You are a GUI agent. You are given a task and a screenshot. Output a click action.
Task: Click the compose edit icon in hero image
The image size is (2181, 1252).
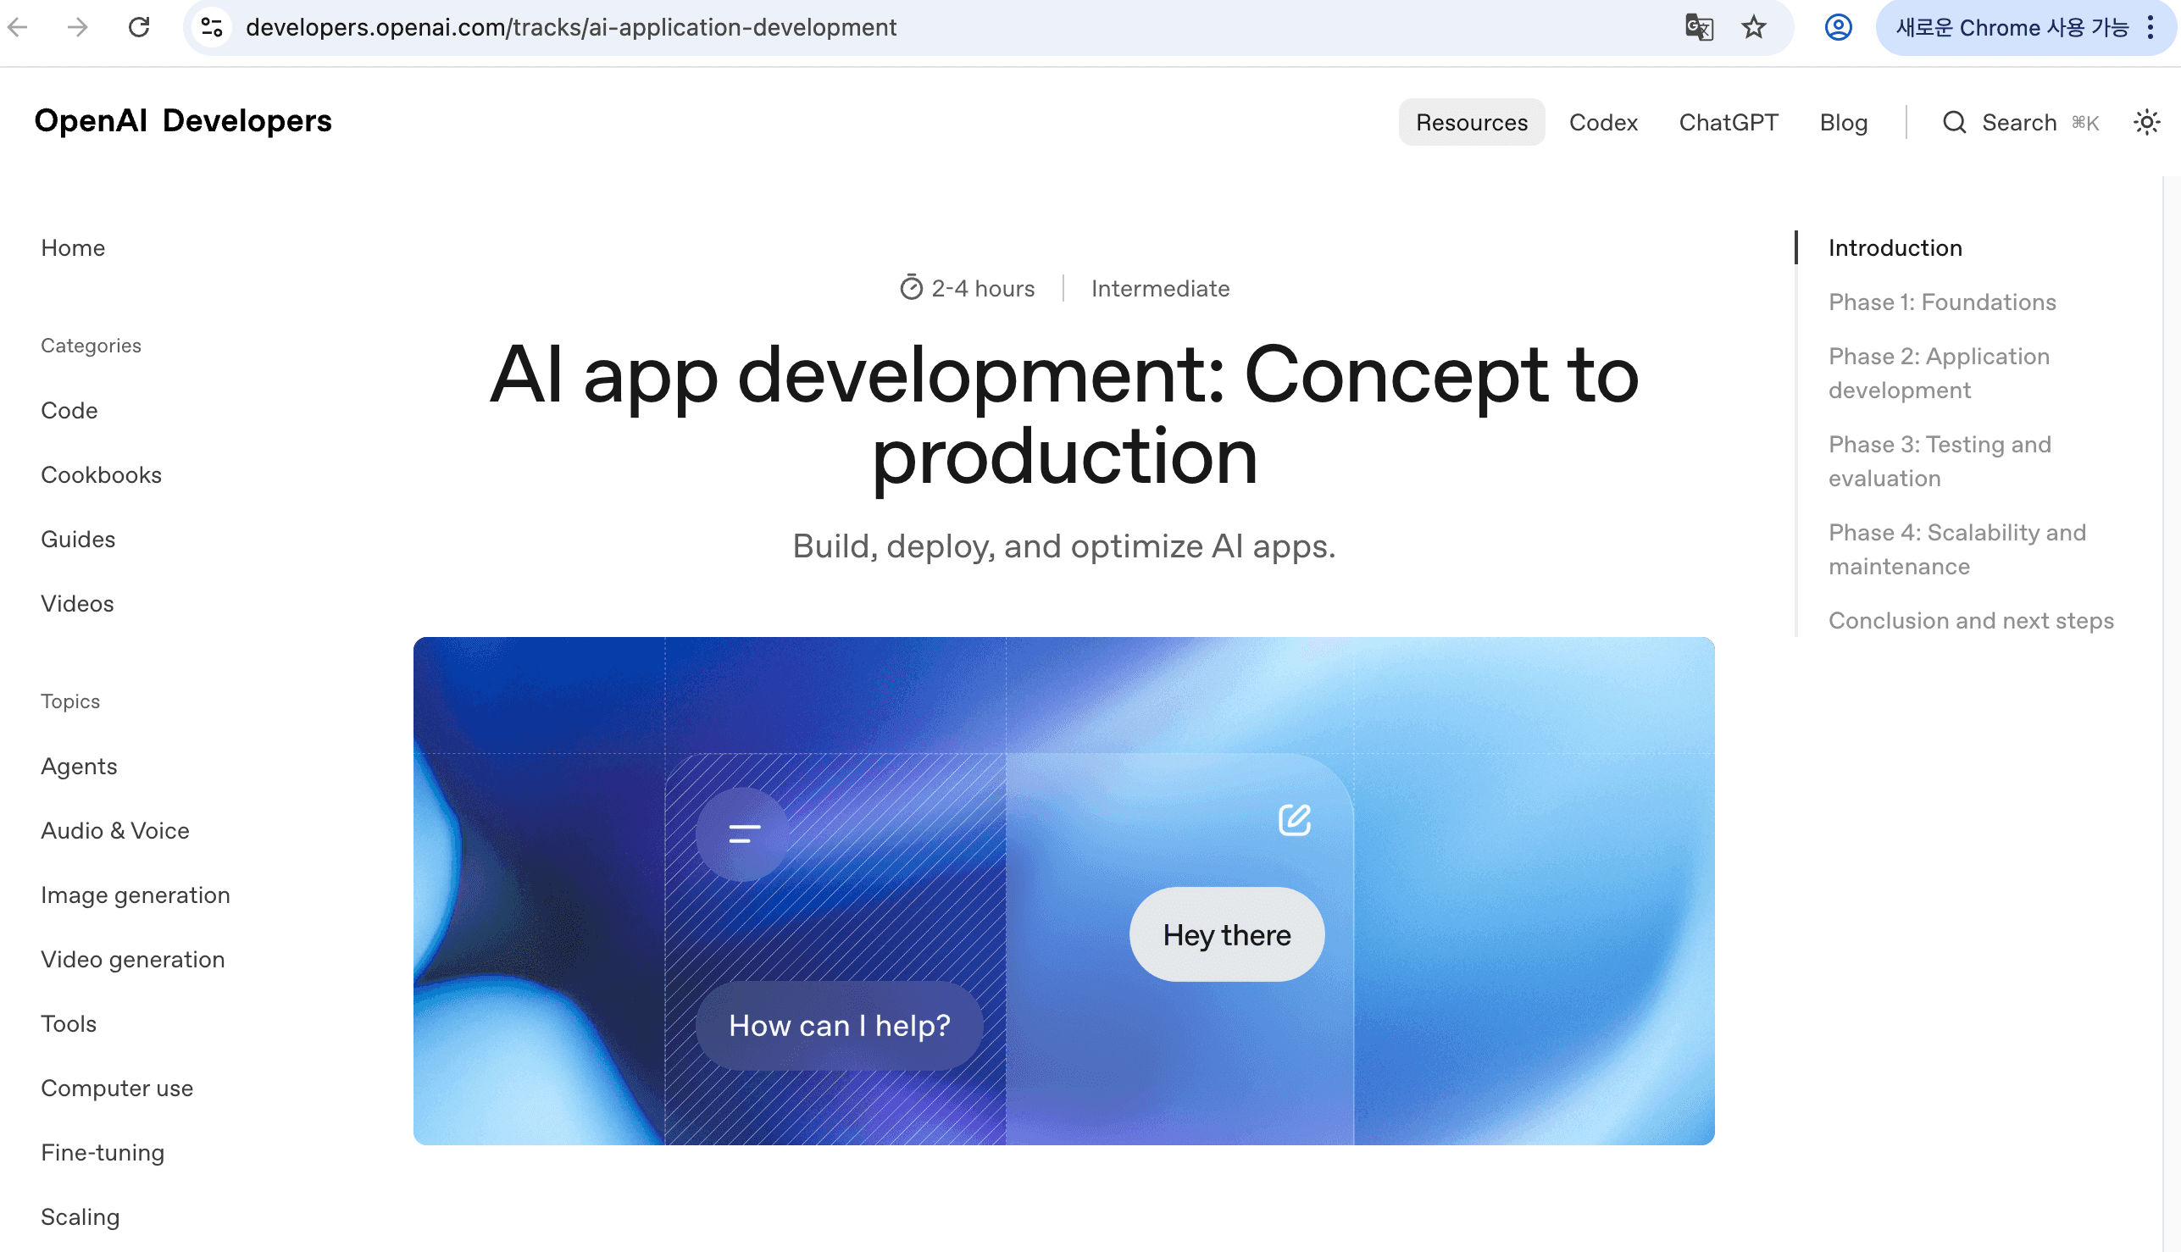[1295, 819]
